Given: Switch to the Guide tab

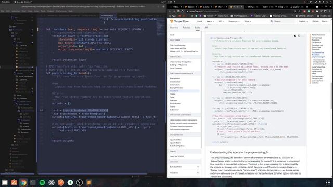Looking at the screenshot, I should (198, 28).
